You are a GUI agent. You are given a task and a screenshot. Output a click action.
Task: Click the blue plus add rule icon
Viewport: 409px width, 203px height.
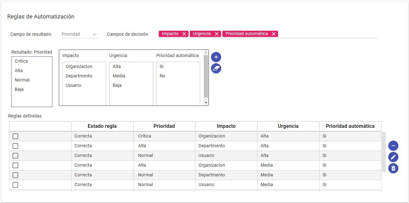pyautogui.click(x=216, y=57)
